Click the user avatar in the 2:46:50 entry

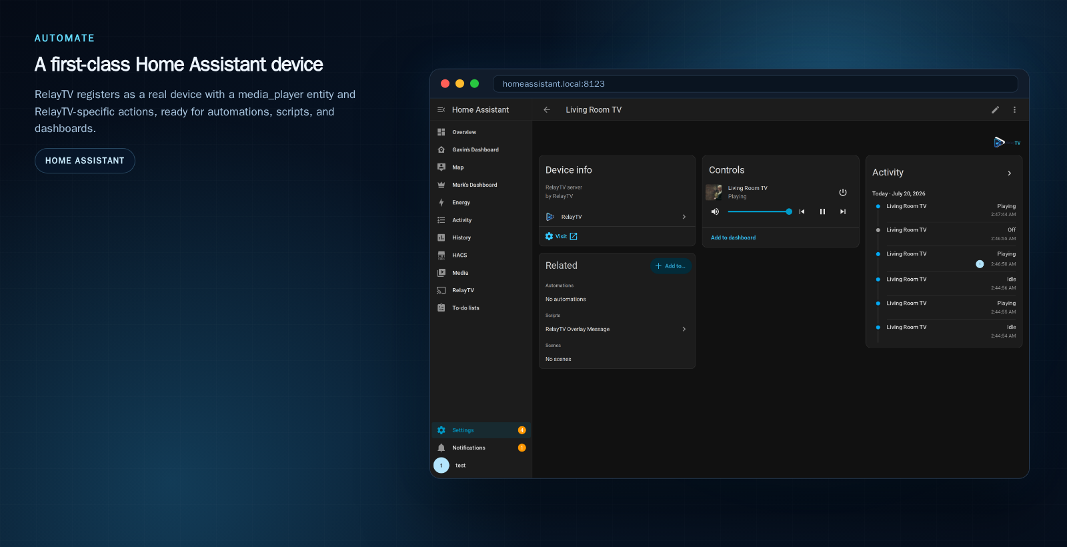pyautogui.click(x=980, y=264)
